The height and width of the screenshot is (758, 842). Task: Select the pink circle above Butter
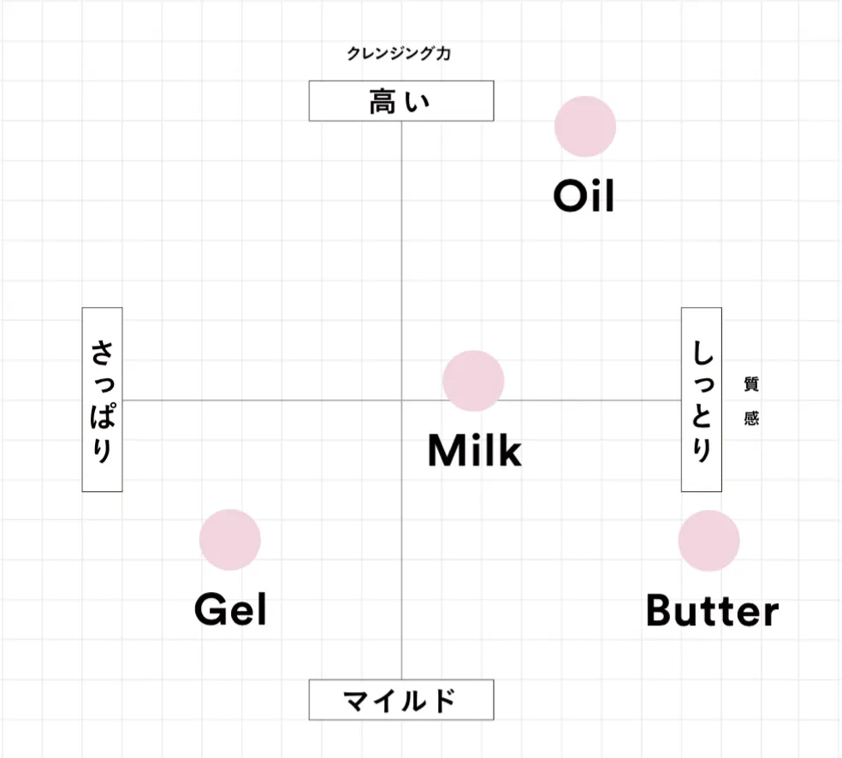click(709, 541)
